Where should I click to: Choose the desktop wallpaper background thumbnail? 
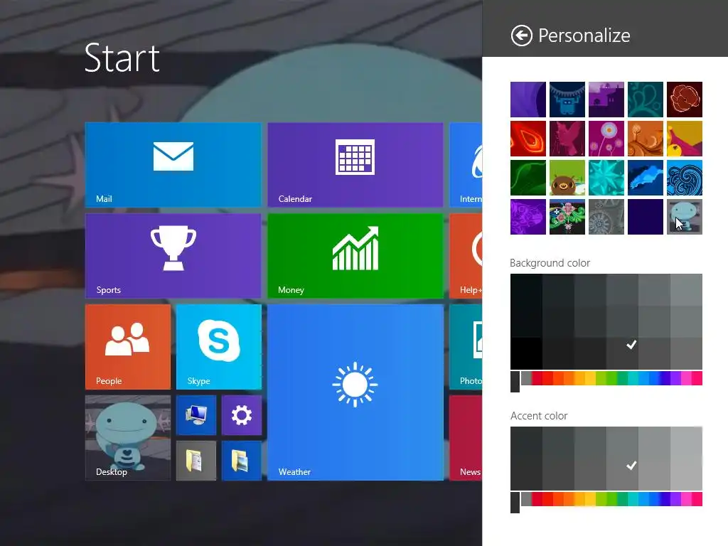tap(685, 217)
